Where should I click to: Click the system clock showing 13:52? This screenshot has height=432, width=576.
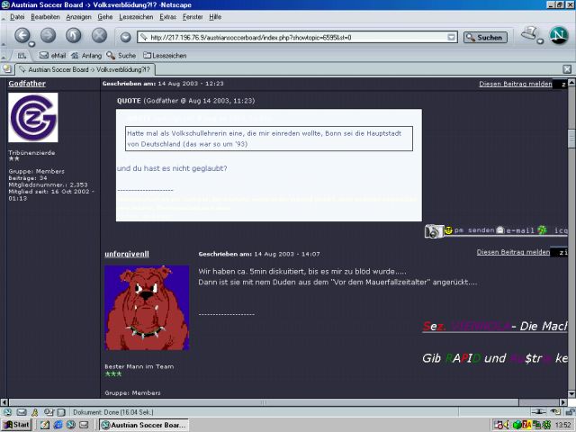point(563,426)
